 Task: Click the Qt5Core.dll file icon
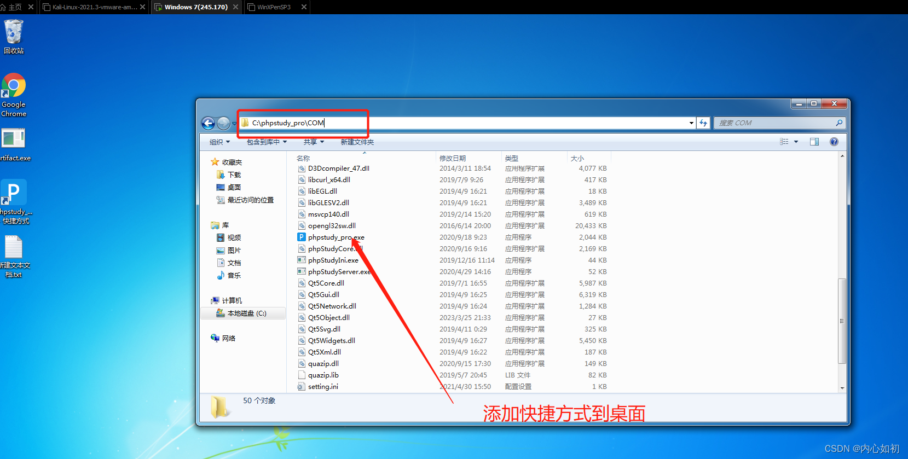click(x=302, y=283)
